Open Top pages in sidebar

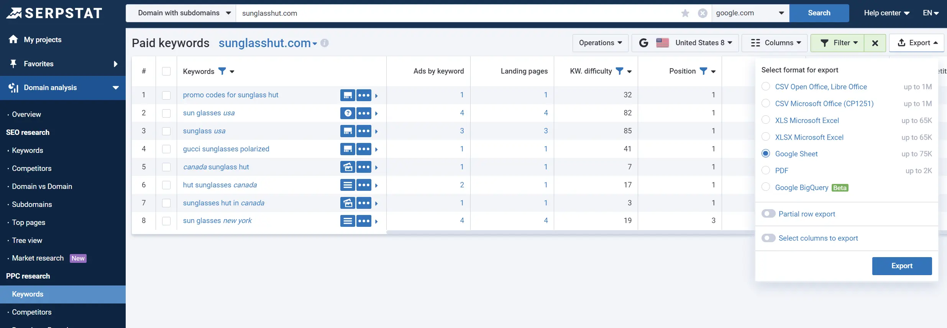[28, 222]
